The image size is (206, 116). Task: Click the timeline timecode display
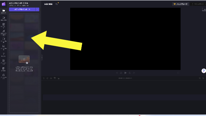point(125,78)
